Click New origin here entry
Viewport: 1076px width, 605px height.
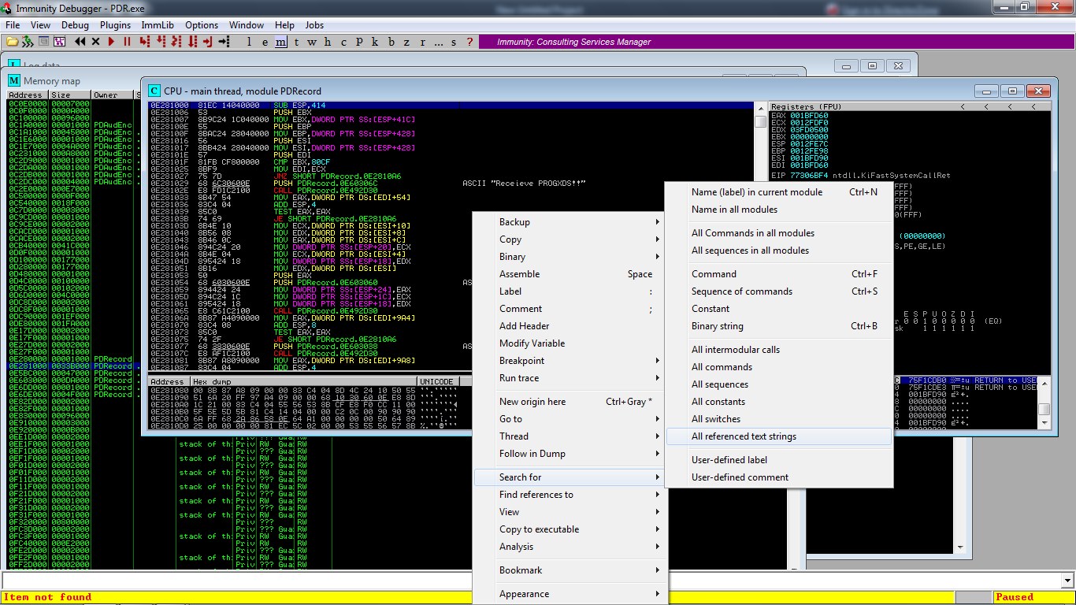(570, 402)
